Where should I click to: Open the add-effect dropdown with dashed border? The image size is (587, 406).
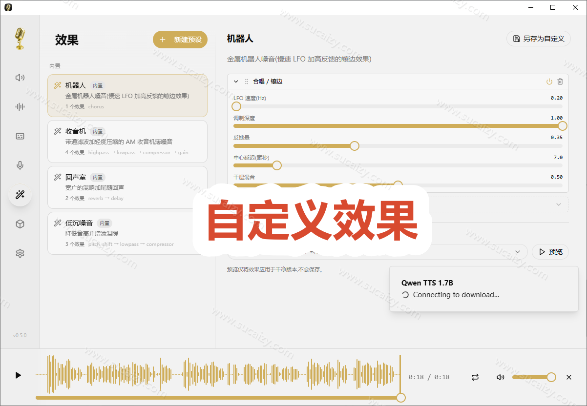pos(398,204)
